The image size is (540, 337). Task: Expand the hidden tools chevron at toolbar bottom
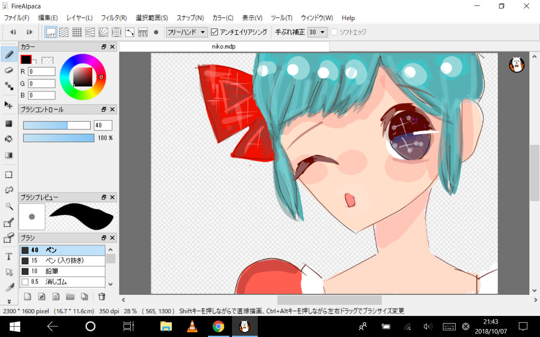pyautogui.click(x=9, y=301)
